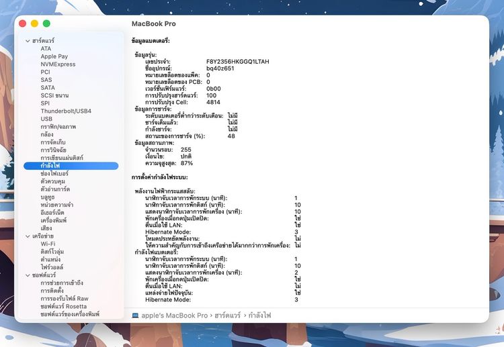
Task: Select the highlighted กำลังไฟ sidebar item
Action: tap(71, 166)
